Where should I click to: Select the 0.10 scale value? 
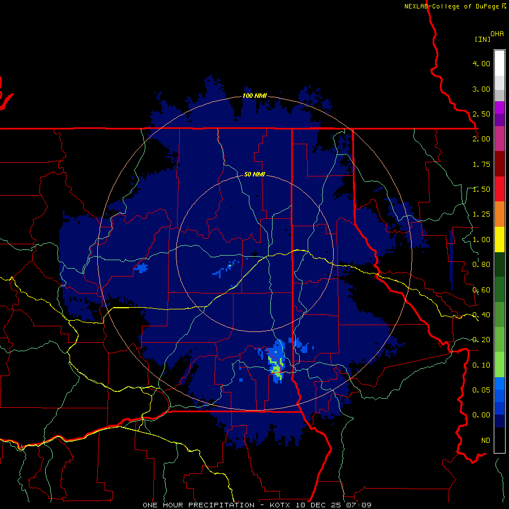pyautogui.click(x=481, y=365)
